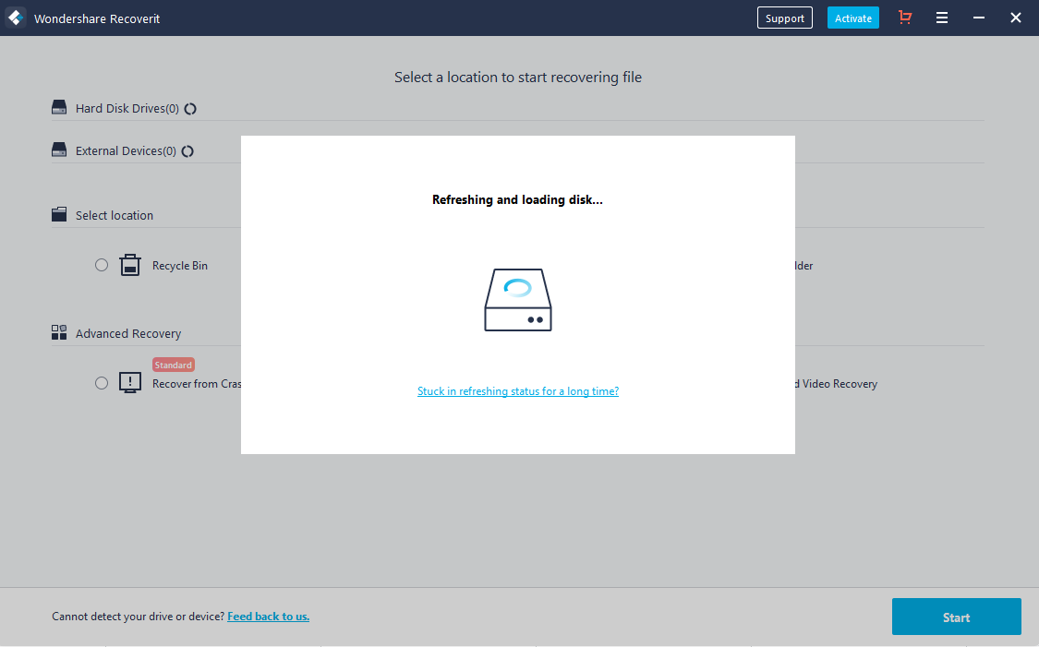Open the Support page
This screenshot has height=647, width=1039.
pyautogui.click(x=784, y=18)
